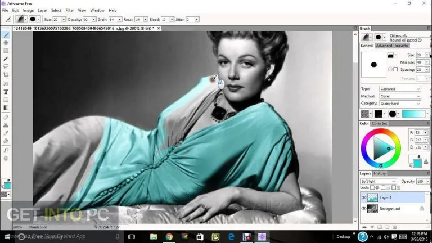Move layer up with the up arrow
Image resolution: width=432 pixels, height=243 pixels.
click(364, 227)
